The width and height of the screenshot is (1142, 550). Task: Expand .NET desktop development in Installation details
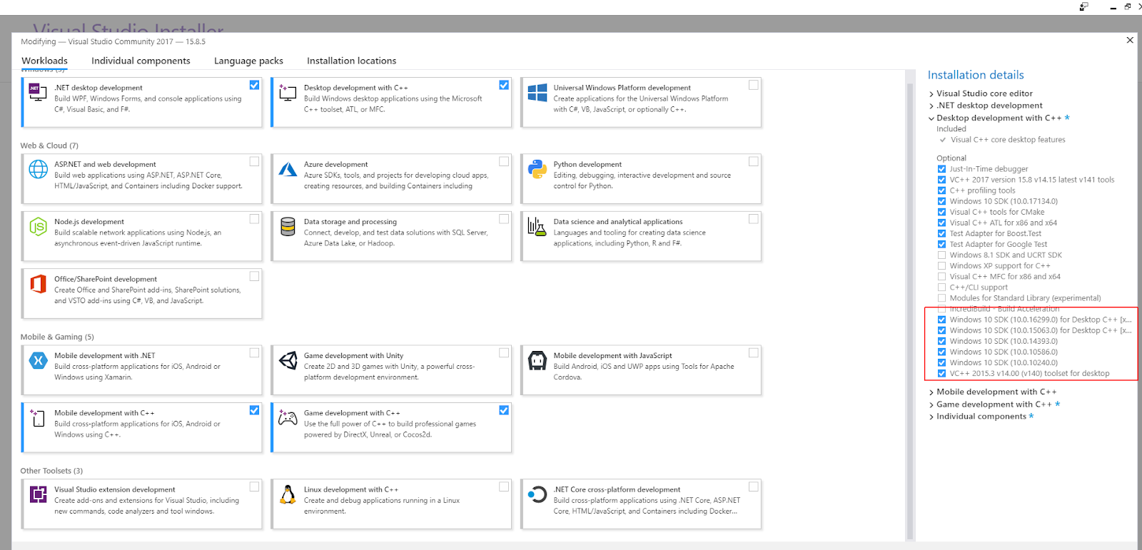click(931, 106)
